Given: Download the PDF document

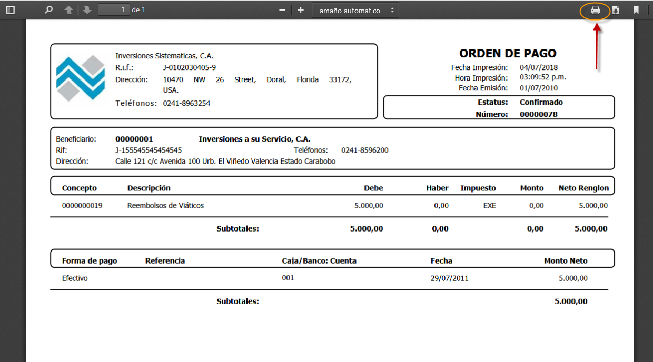Looking at the screenshot, I should click(616, 10).
